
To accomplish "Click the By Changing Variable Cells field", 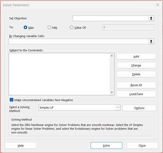I will pyautogui.click(x=79, y=41).
